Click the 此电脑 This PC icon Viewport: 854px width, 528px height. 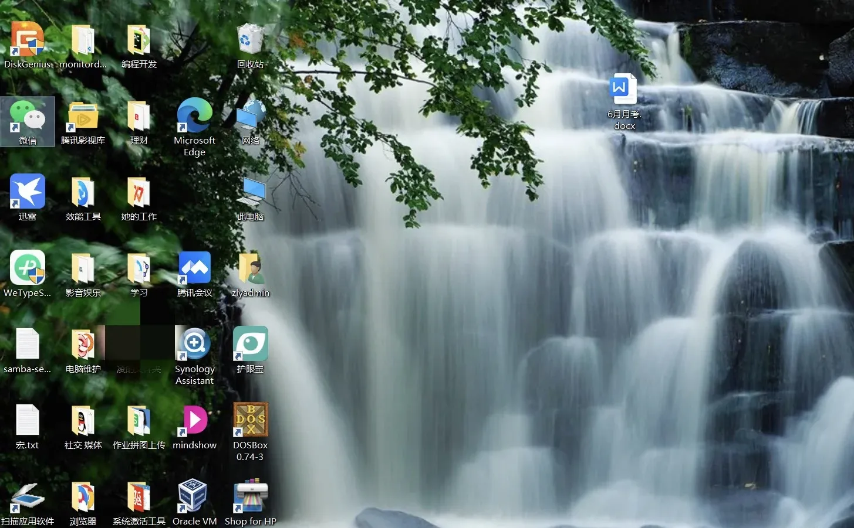tap(251, 192)
